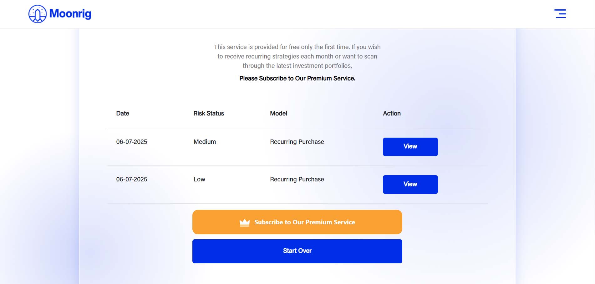Click the Moonrig wordmark text
Screen dimensions: 595x284
click(70, 13)
